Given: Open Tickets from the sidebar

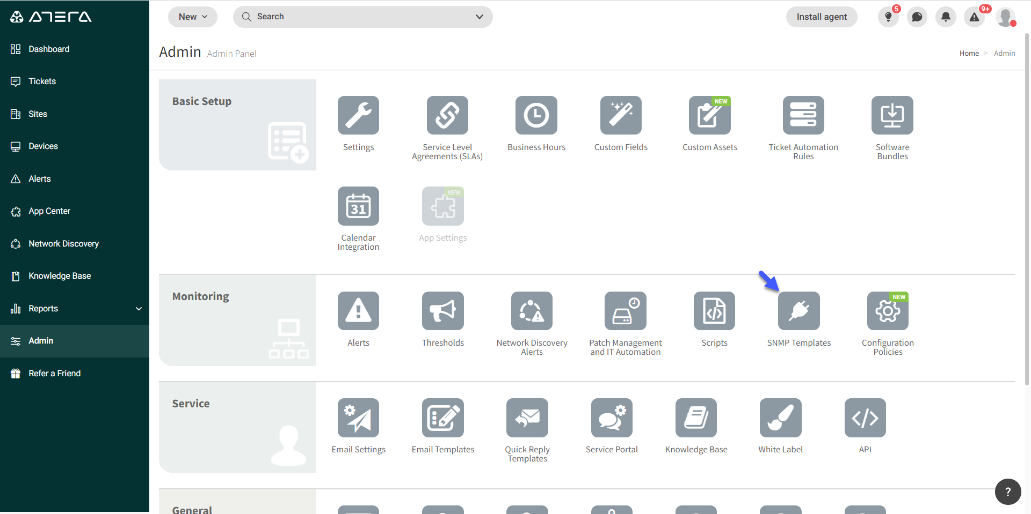Looking at the screenshot, I should pos(42,81).
